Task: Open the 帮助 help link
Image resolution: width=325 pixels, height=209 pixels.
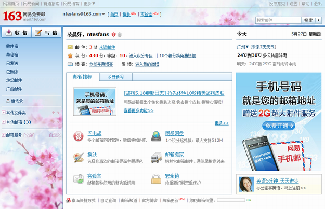Action: tap(305, 4)
